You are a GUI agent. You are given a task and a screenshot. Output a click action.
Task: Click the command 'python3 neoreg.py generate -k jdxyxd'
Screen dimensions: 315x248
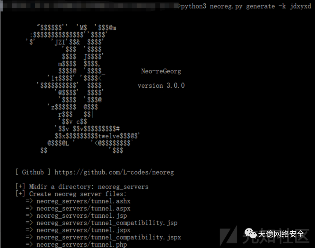246,7
